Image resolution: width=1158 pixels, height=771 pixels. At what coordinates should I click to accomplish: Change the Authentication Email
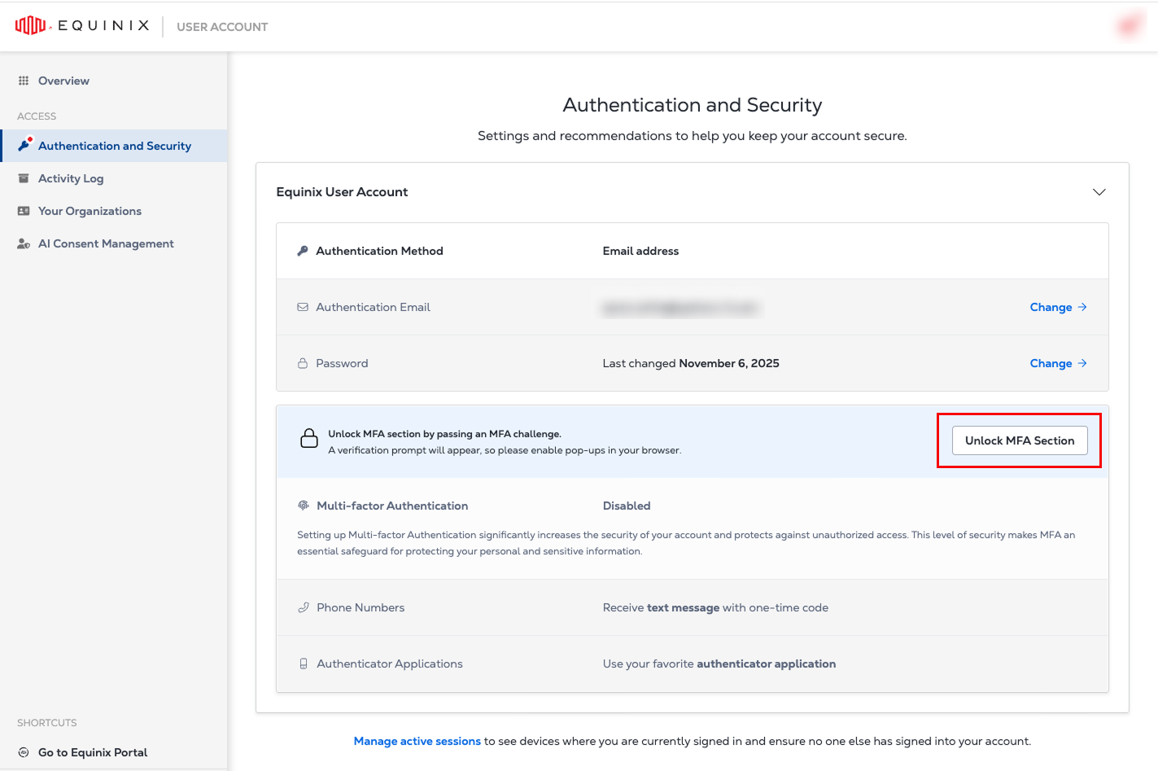(x=1058, y=307)
